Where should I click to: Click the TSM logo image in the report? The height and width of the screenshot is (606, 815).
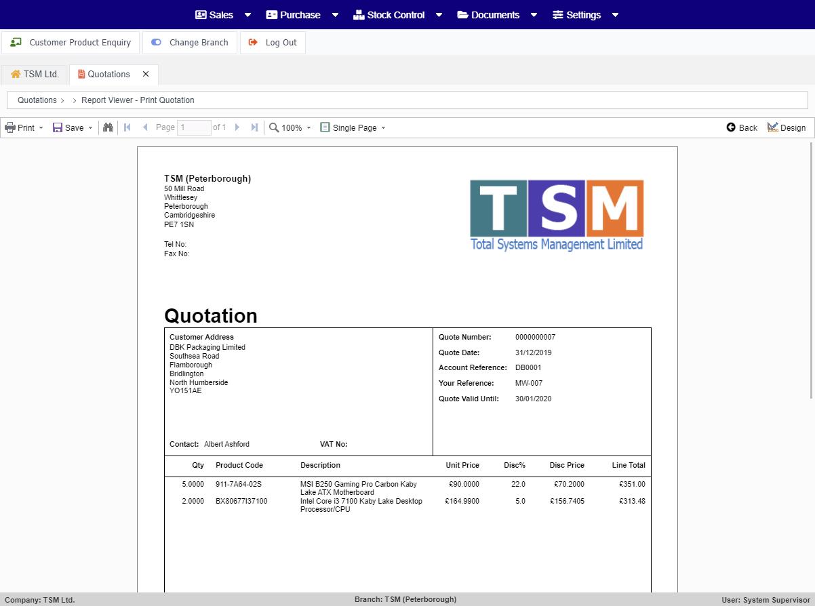pos(557,215)
